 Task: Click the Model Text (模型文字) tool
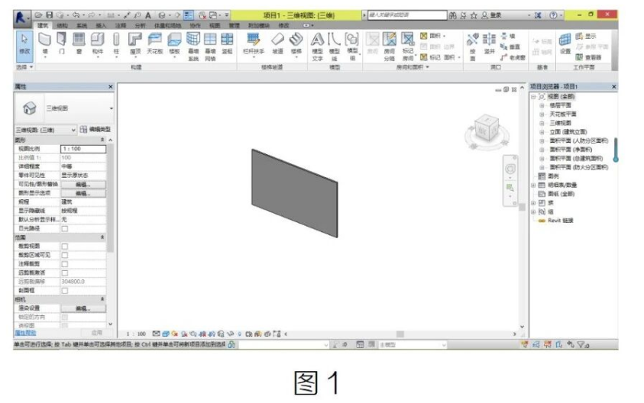coord(317,46)
